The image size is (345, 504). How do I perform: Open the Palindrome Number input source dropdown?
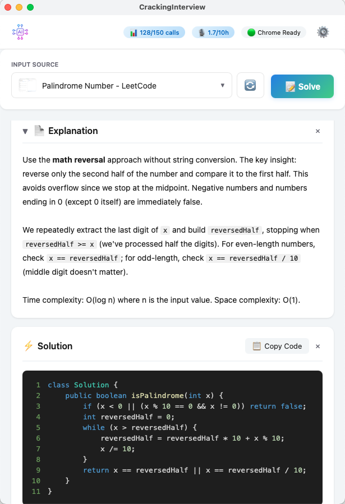pyautogui.click(x=121, y=85)
